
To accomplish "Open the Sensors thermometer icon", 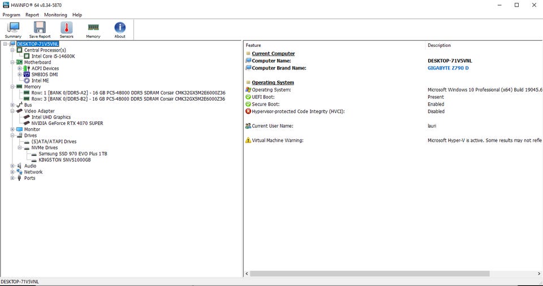I will tap(67, 27).
